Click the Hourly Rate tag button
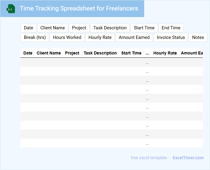210x170 pixels. [100, 37]
